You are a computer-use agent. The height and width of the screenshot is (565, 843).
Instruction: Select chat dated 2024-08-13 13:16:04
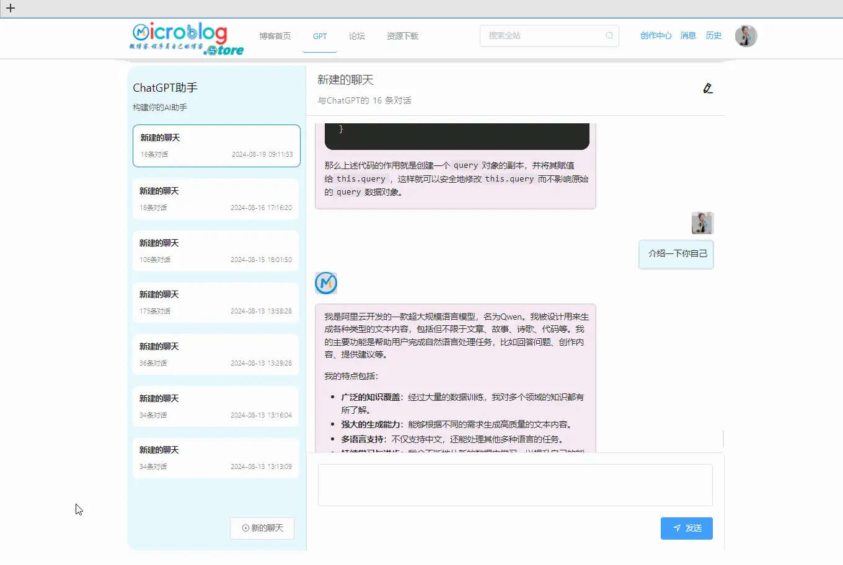click(216, 406)
